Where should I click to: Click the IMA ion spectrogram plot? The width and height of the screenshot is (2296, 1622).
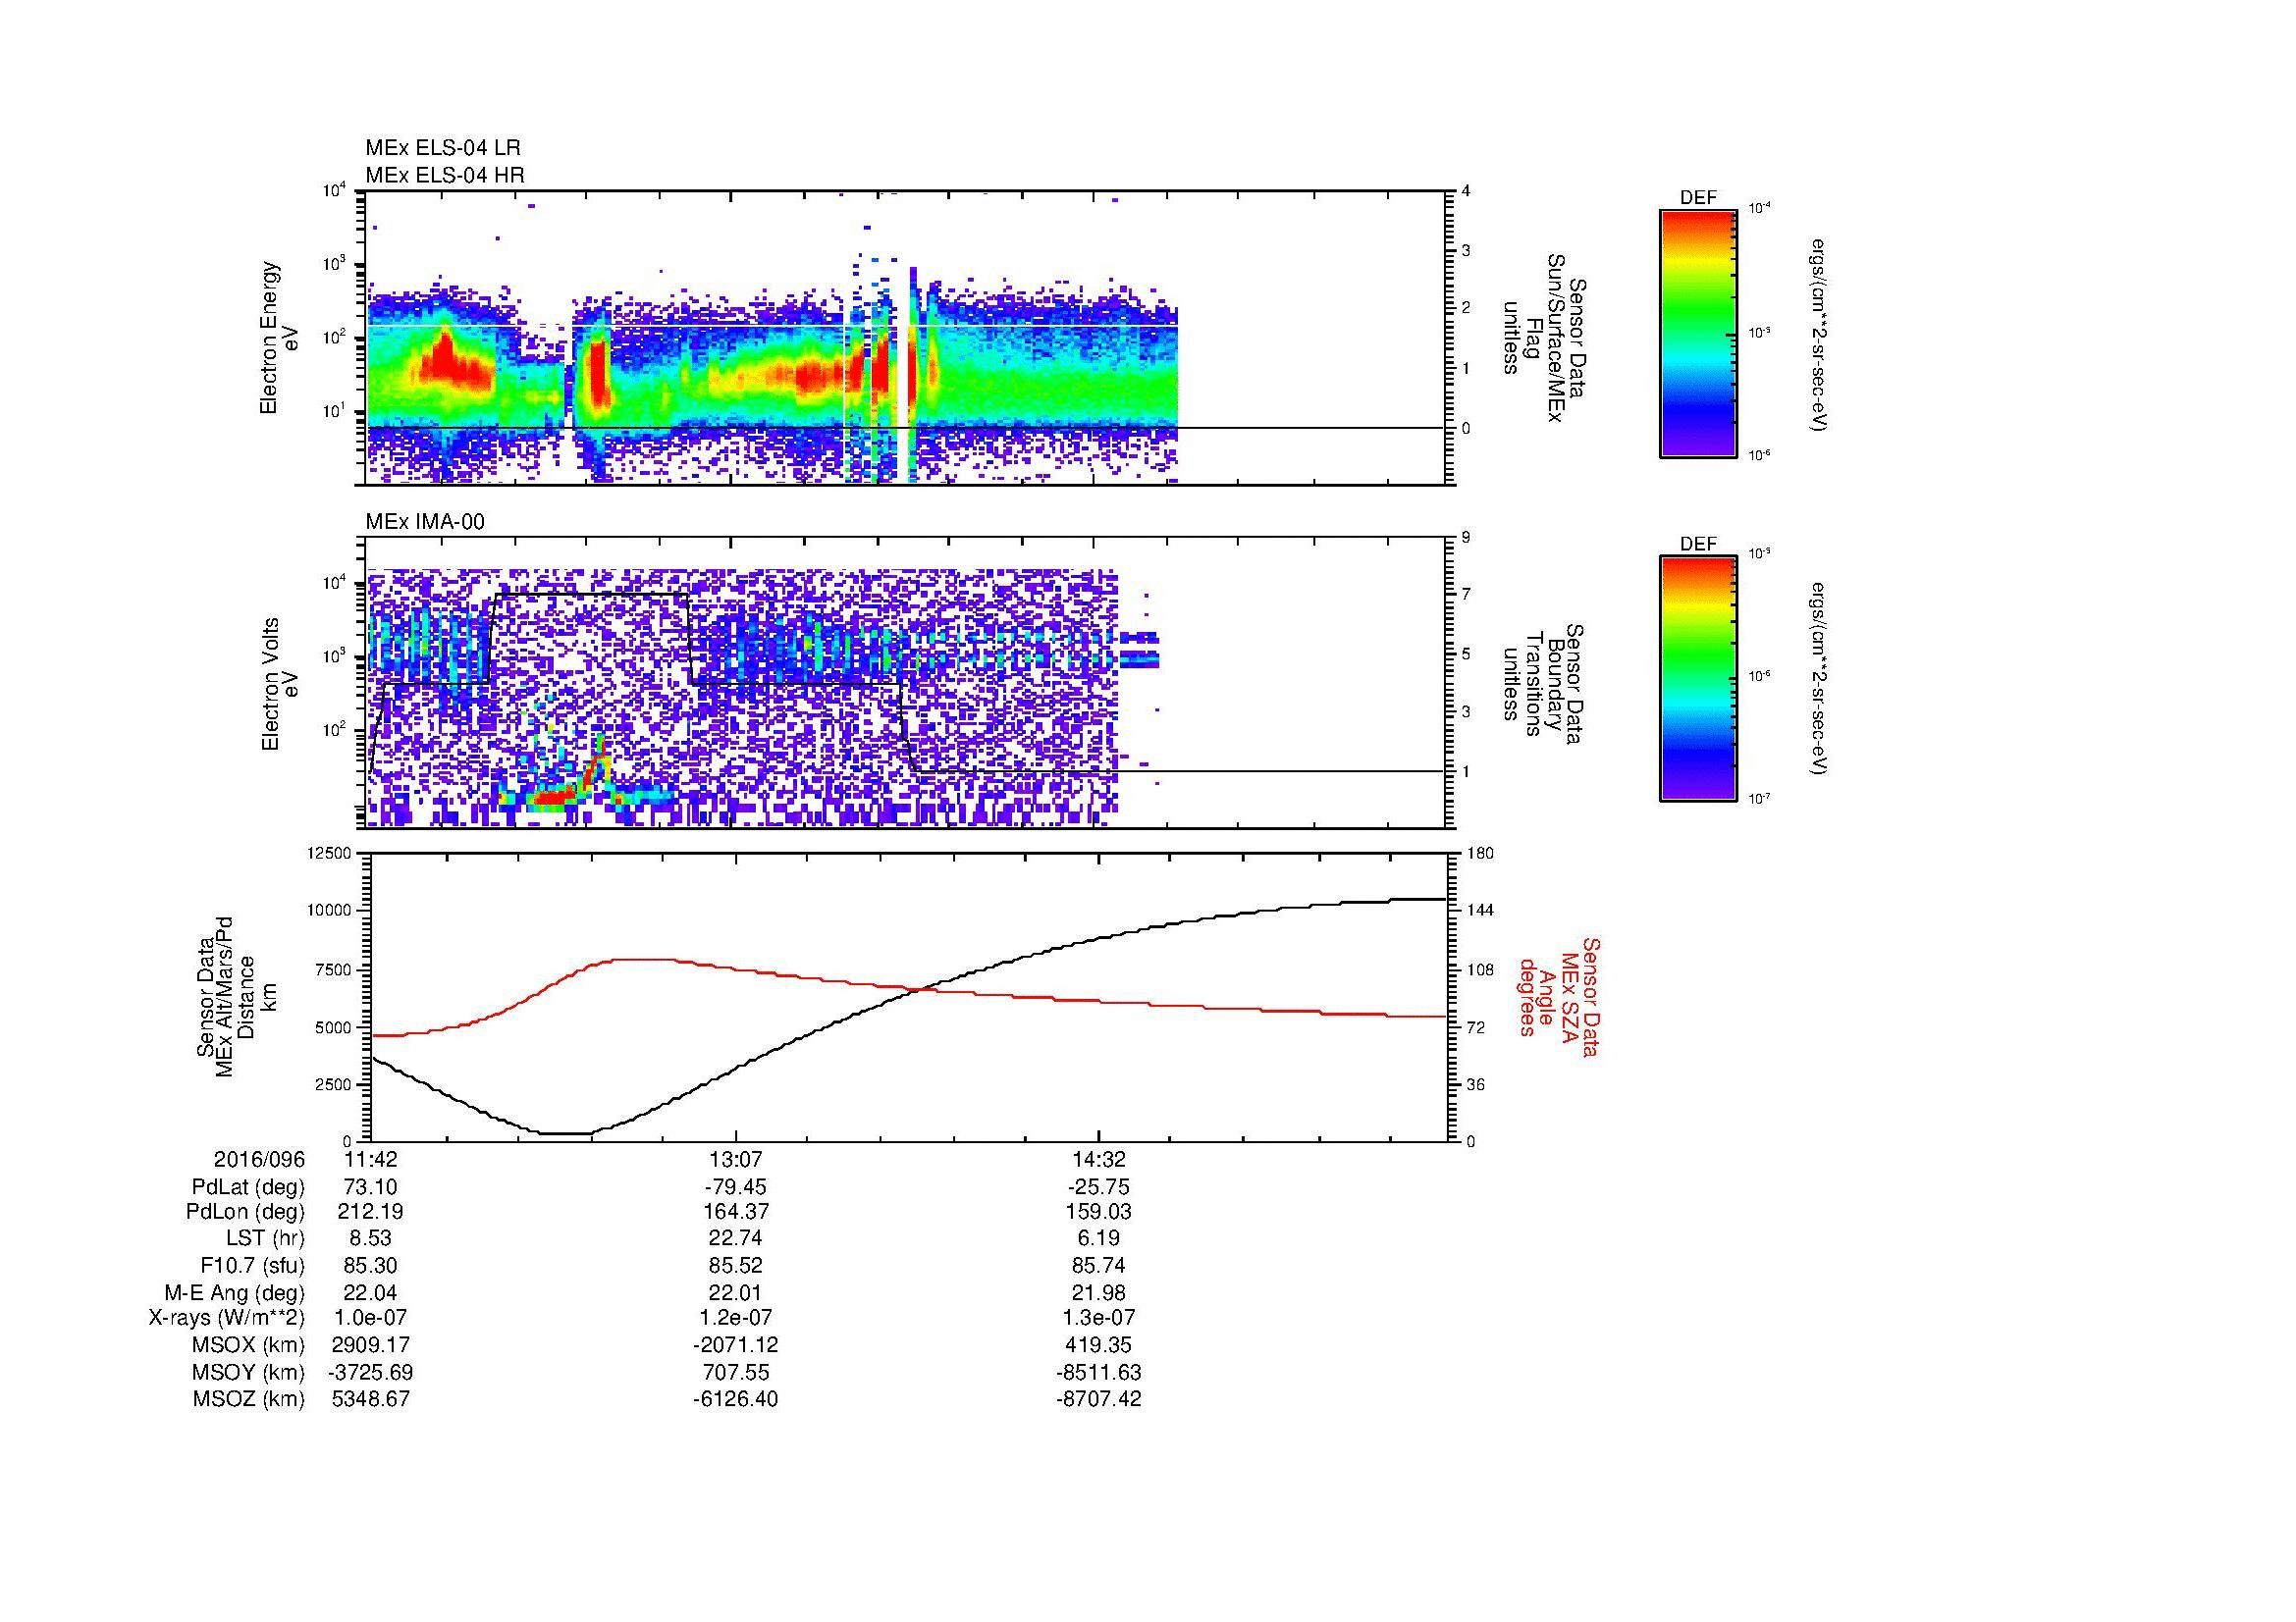coord(905,683)
